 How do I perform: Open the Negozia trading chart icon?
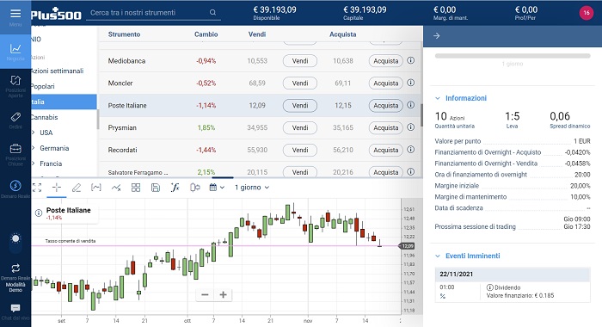click(15, 48)
